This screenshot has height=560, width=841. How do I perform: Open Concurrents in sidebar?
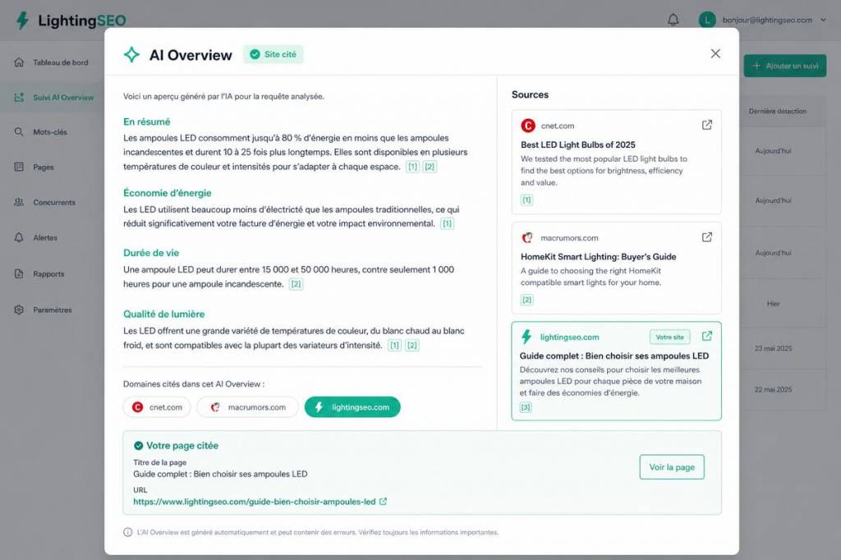pyautogui.click(x=52, y=202)
